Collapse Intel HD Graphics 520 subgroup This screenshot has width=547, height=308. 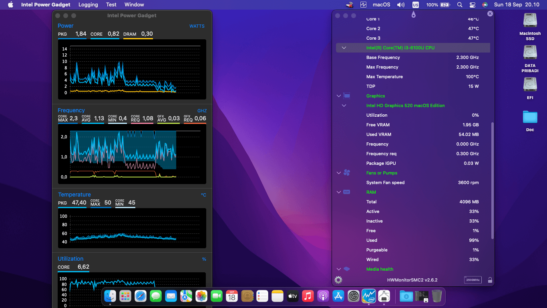[344, 105]
